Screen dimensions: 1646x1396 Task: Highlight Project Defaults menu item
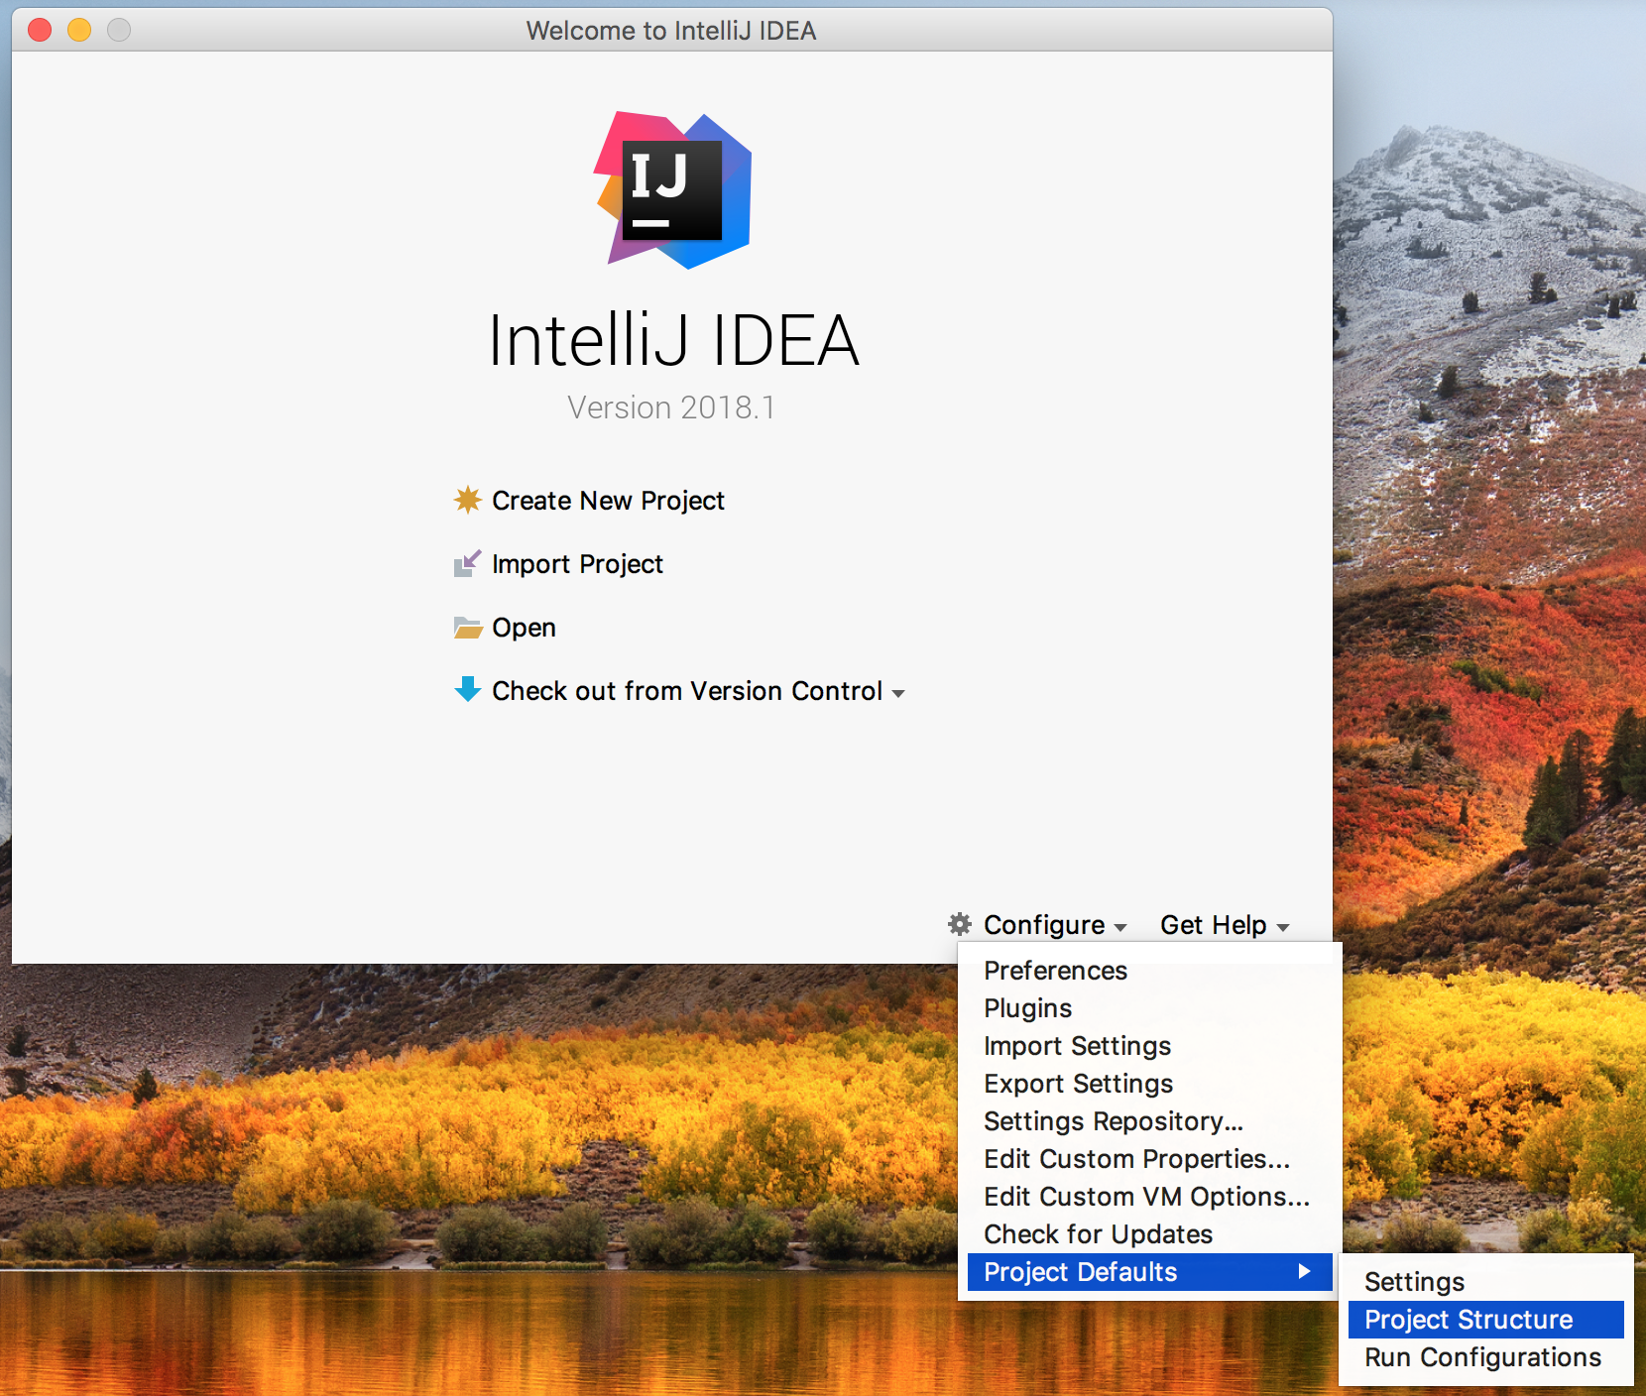tap(1150, 1272)
